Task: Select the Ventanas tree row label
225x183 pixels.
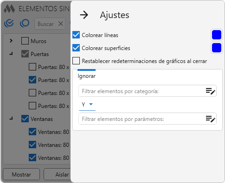Action: (42, 119)
